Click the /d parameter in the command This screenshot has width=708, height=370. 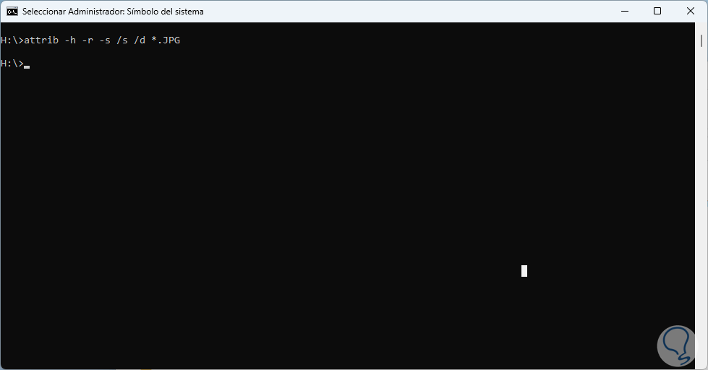[x=140, y=40]
